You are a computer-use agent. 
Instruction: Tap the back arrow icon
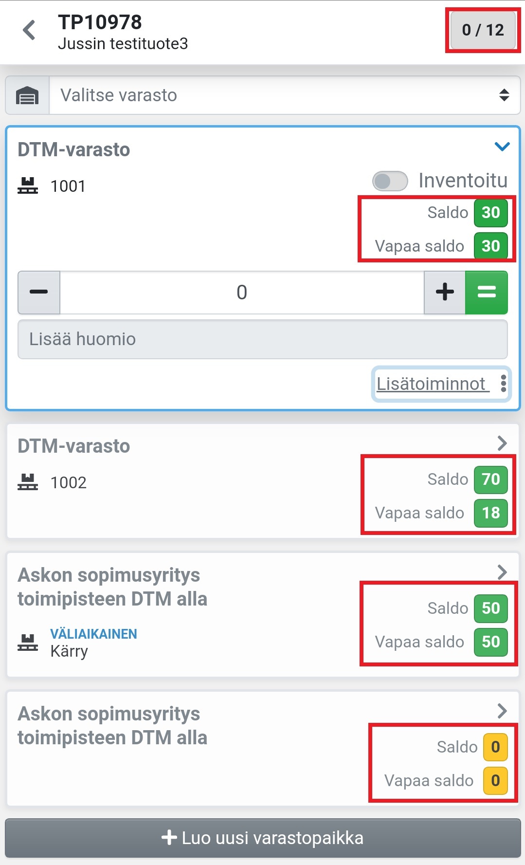(x=29, y=30)
